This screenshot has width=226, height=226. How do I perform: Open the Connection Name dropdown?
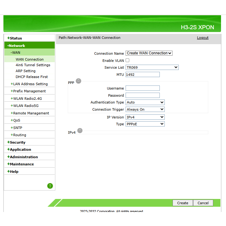point(149,53)
